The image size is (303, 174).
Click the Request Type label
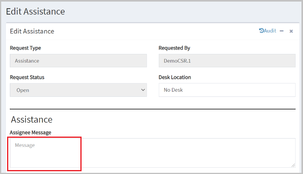tap(25, 48)
